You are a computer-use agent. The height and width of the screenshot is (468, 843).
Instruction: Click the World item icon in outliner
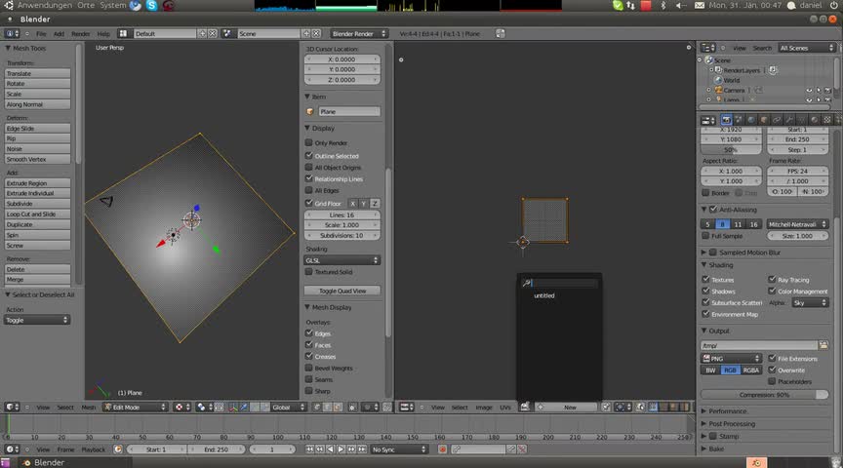[717, 80]
